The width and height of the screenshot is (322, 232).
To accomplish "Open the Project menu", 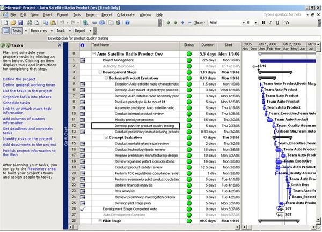I will 91,15.
